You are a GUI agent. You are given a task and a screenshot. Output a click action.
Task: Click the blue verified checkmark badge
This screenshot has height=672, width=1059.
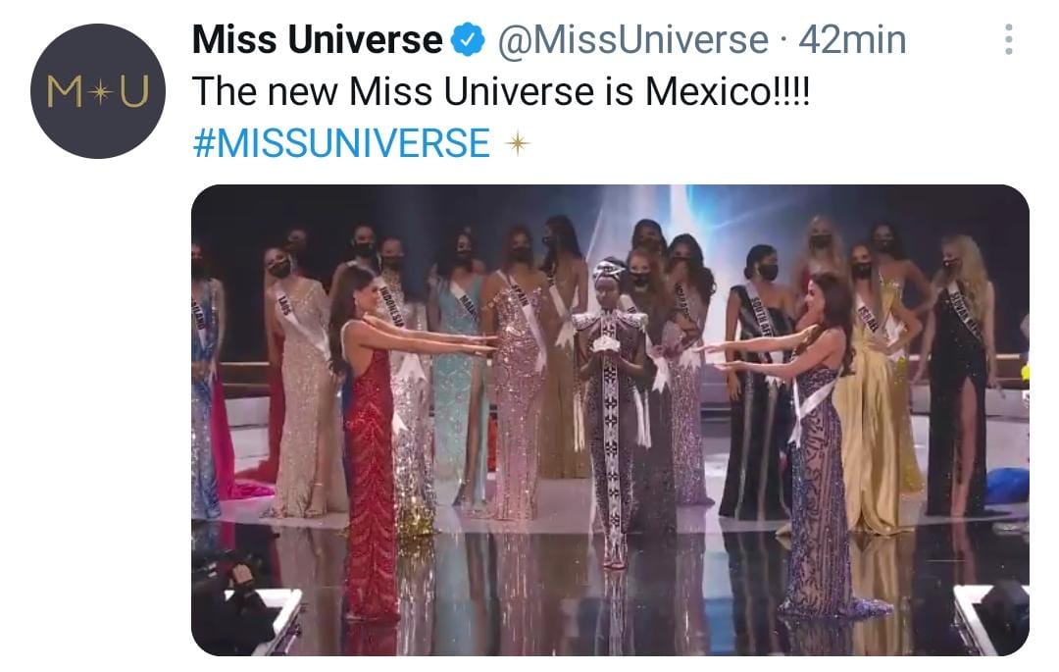(x=468, y=39)
